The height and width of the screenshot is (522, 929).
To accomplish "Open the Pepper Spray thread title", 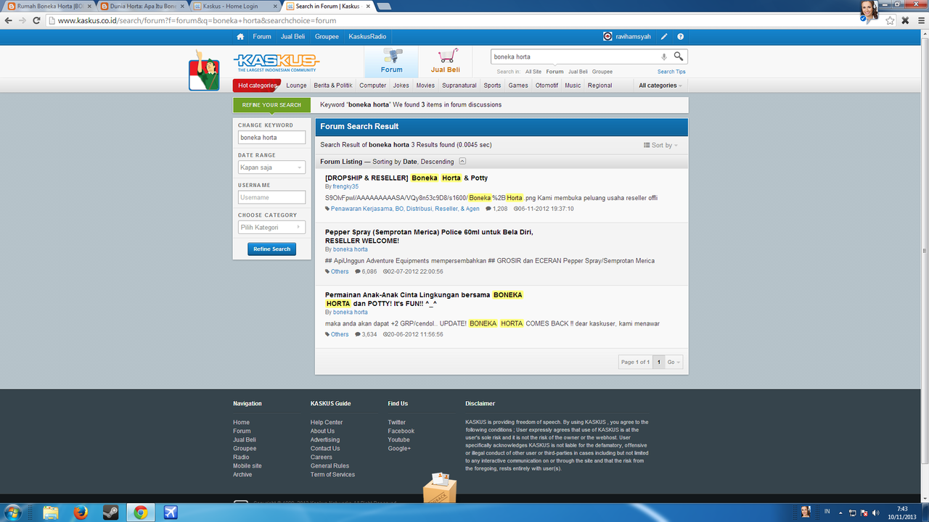I will pos(429,236).
